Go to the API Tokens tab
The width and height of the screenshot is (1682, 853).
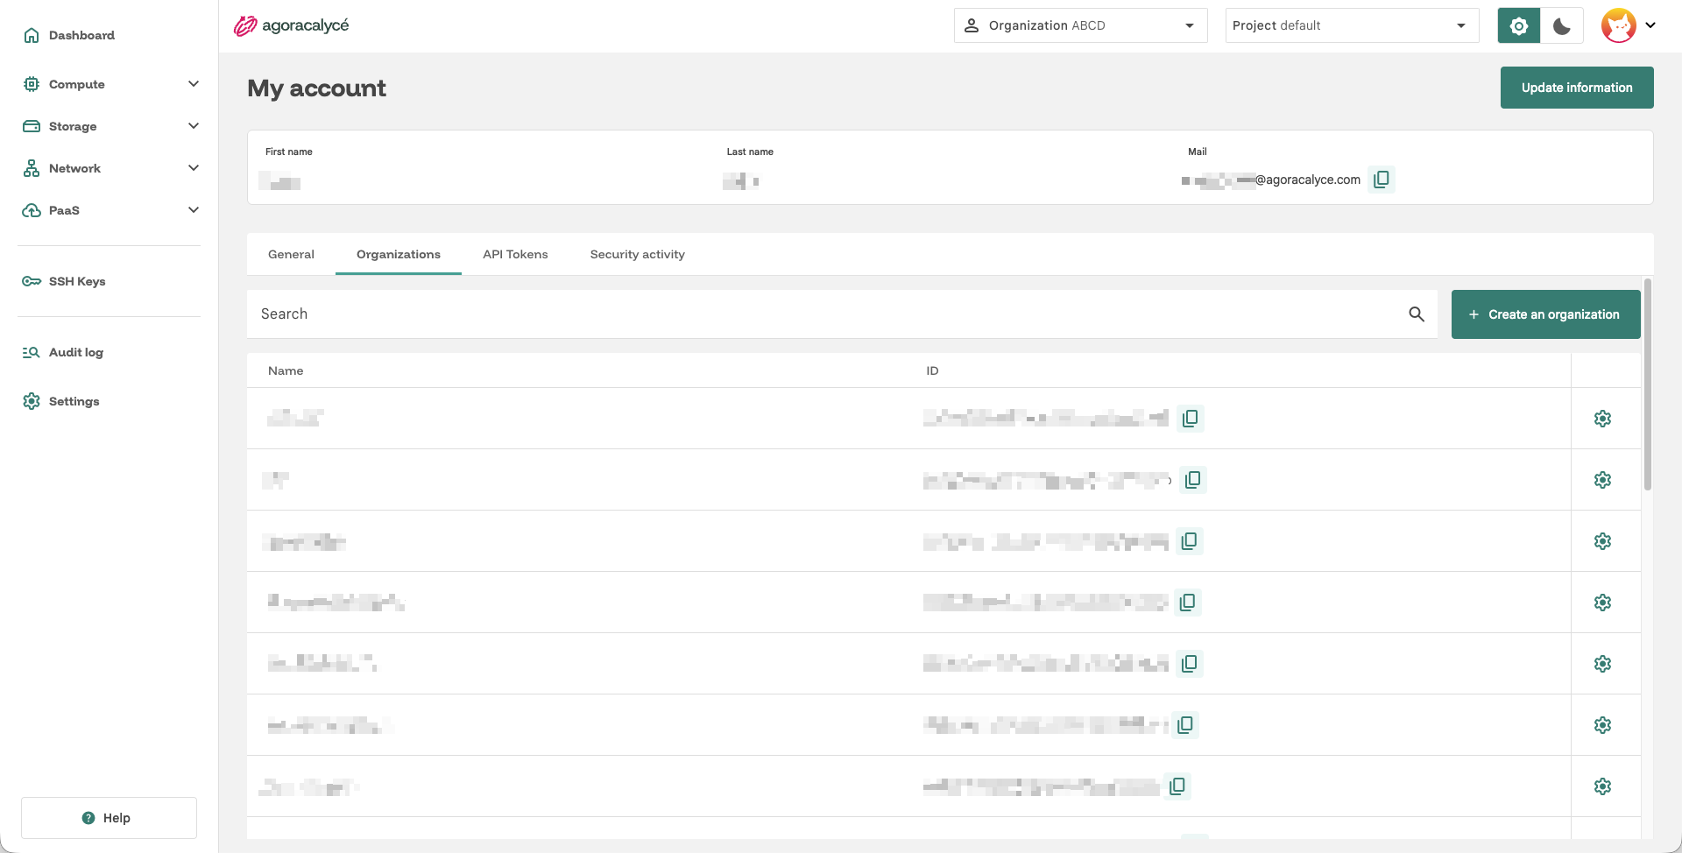(x=515, y=254)
